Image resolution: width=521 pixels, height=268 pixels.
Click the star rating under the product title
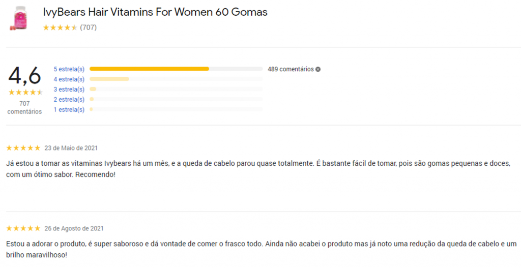pyautogui.click(x=60, y=27)
